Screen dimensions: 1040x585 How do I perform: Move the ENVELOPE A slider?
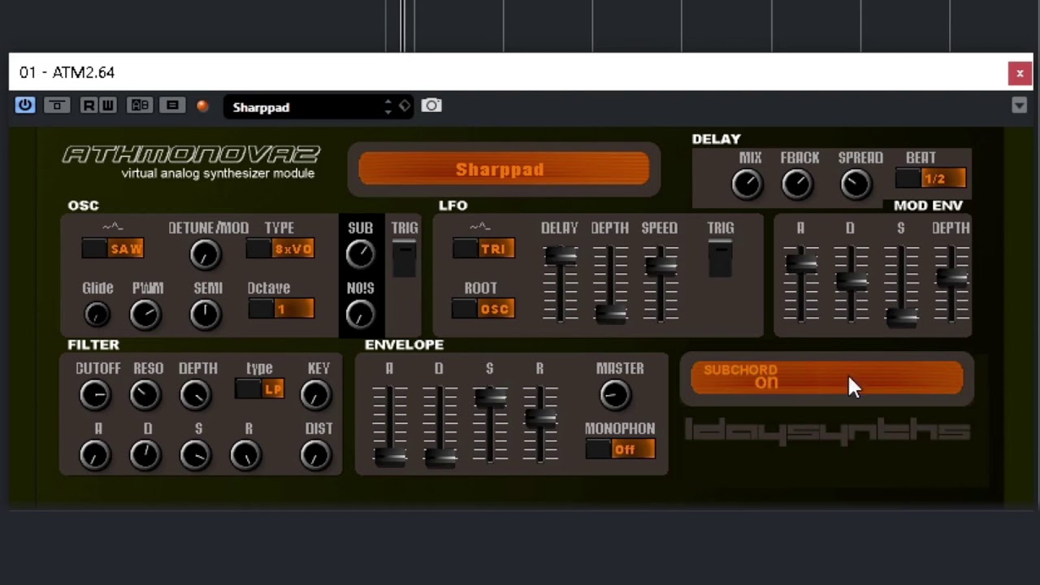coord(390,456)
